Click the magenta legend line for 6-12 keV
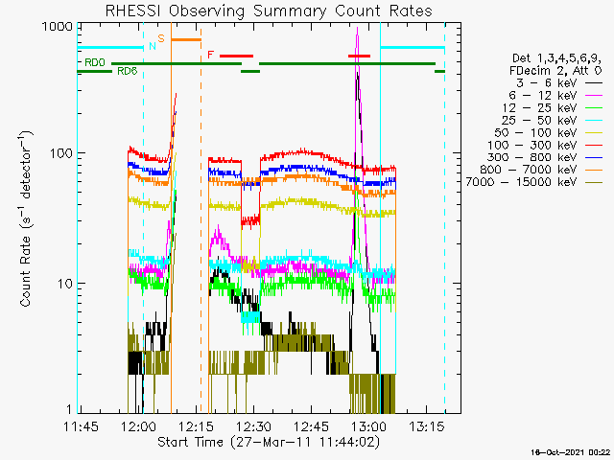614x460 pixels. [x=594, y=96]
